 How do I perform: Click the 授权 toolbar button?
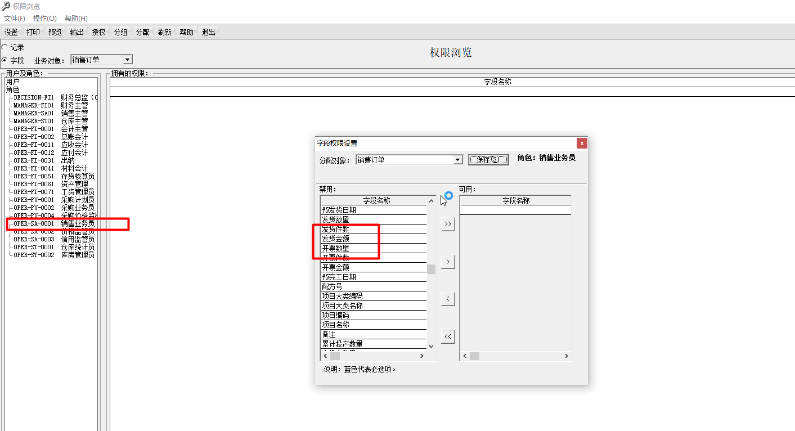coord(99,32)
